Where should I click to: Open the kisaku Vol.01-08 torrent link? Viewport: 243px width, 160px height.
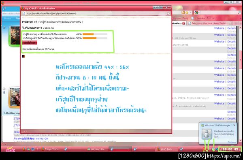(31, 139)
